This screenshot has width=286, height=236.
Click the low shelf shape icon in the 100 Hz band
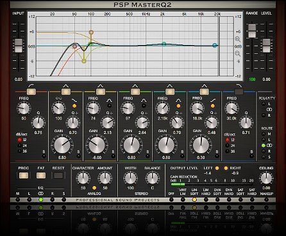coord(74,100)
